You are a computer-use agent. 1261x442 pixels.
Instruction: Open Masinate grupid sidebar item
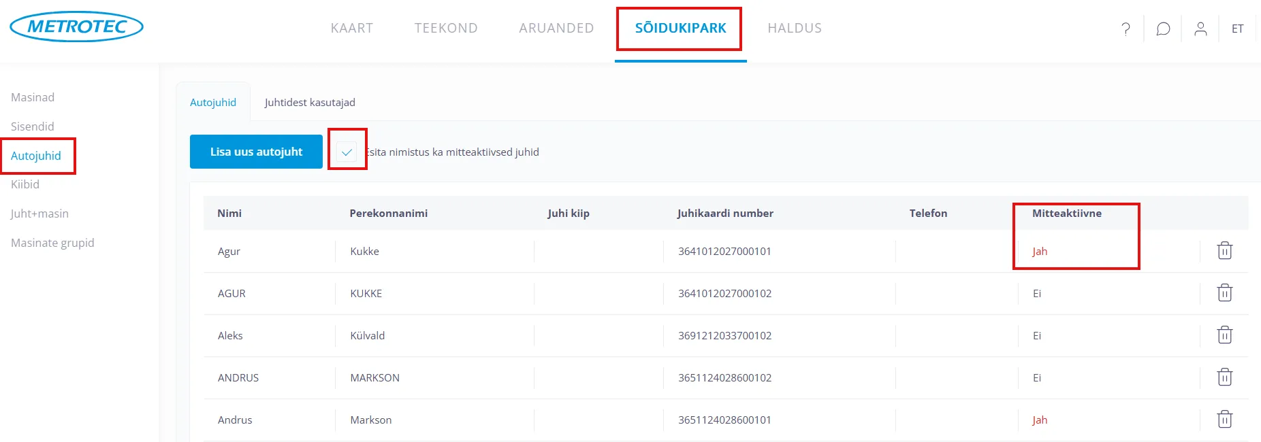(x=52, y=243)
